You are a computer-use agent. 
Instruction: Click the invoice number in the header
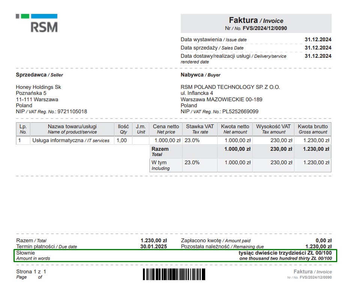(x=265, y=28)
